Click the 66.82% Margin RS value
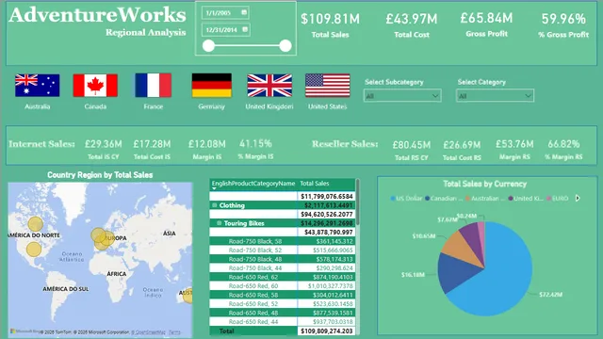This screenshot has height=339, width=603. 563,144
